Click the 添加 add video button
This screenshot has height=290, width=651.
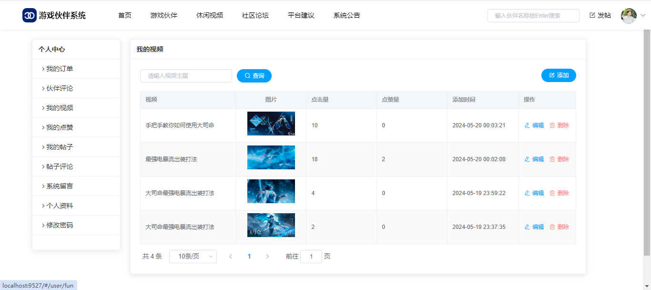point(559,75)
